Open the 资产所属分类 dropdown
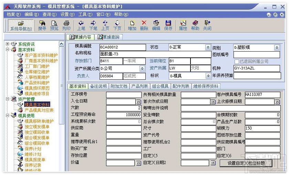 (142, 69)
